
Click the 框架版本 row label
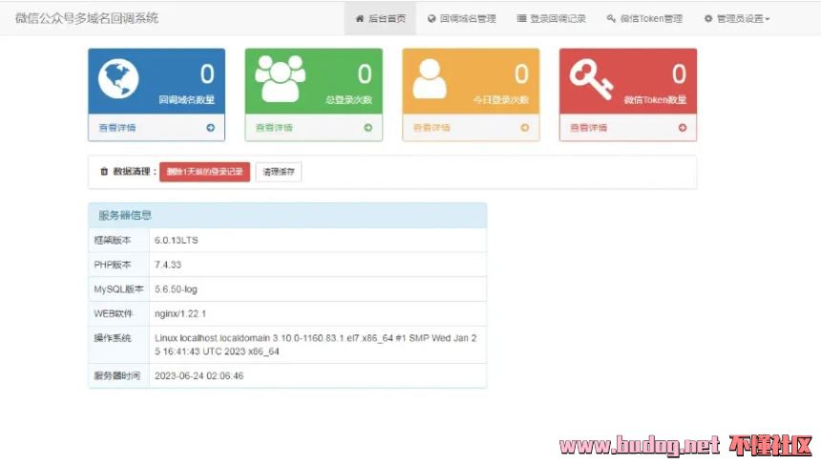(113, 241)
